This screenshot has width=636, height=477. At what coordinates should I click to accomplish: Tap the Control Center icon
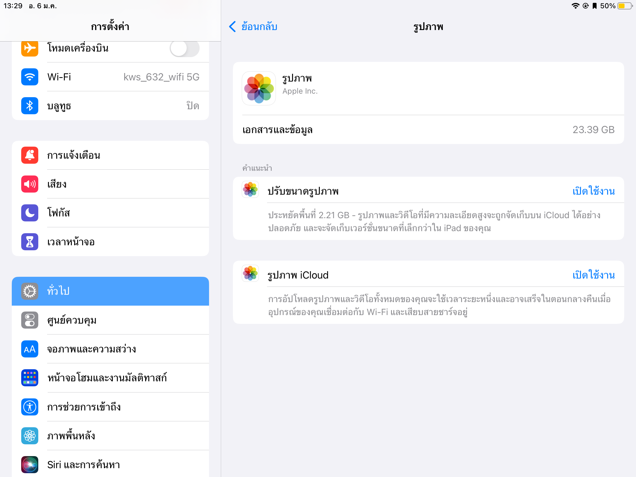click(29, 320)
